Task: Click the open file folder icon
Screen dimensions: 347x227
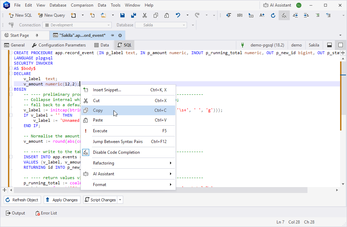Action: 103,15
